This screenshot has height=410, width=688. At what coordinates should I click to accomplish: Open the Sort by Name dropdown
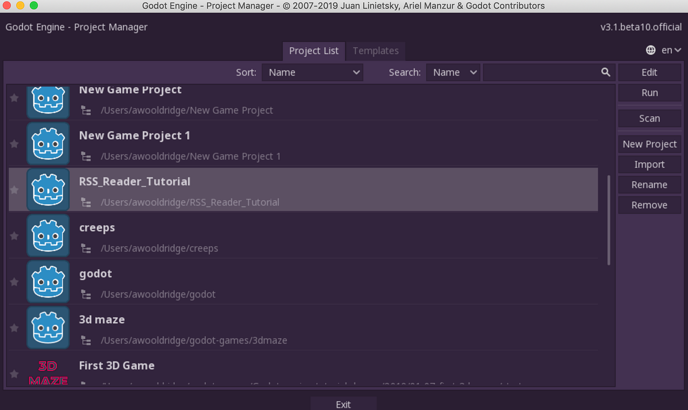(312, 72)
